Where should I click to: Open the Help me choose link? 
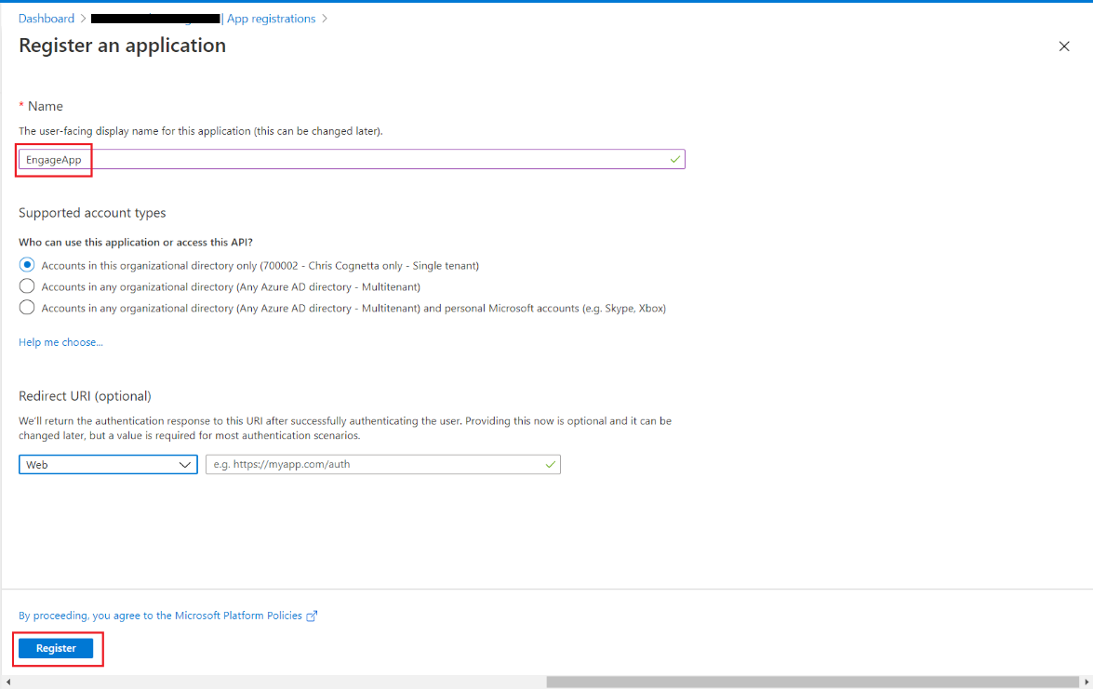tap(60, 342)
